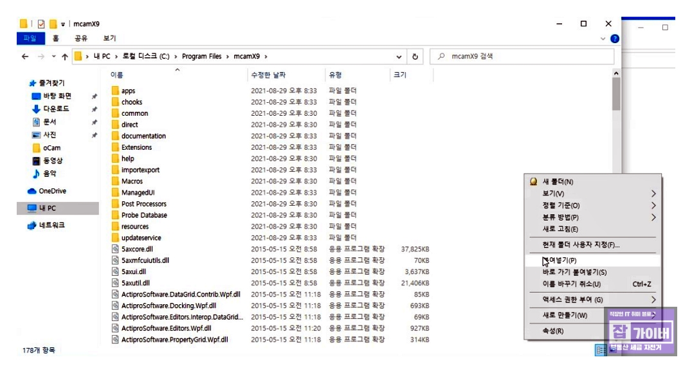Choose 새 폴더(N) from context menu
This screenshot has height=373, width=692.
coord(593,181)
